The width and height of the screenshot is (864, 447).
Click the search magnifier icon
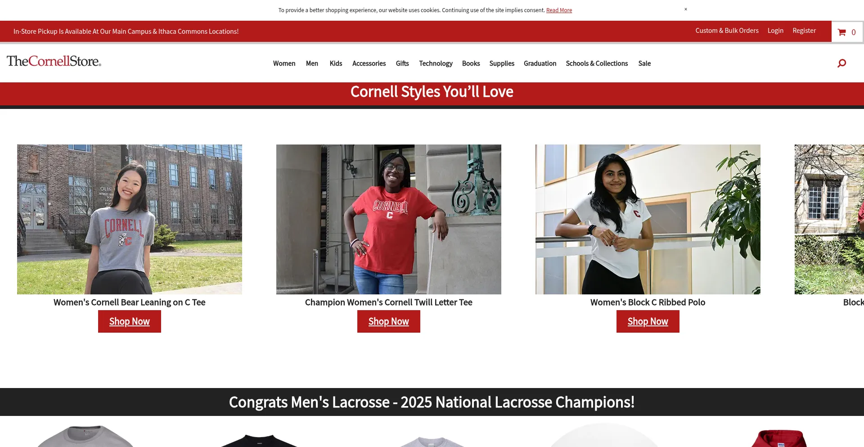[x=841, y=63]
